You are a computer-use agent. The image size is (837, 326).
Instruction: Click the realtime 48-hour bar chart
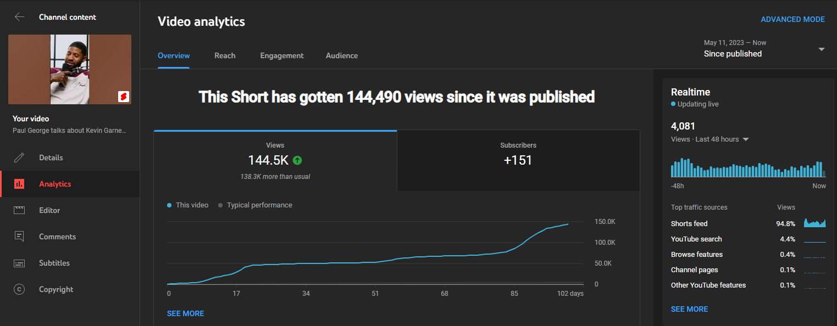coord(749,167)
